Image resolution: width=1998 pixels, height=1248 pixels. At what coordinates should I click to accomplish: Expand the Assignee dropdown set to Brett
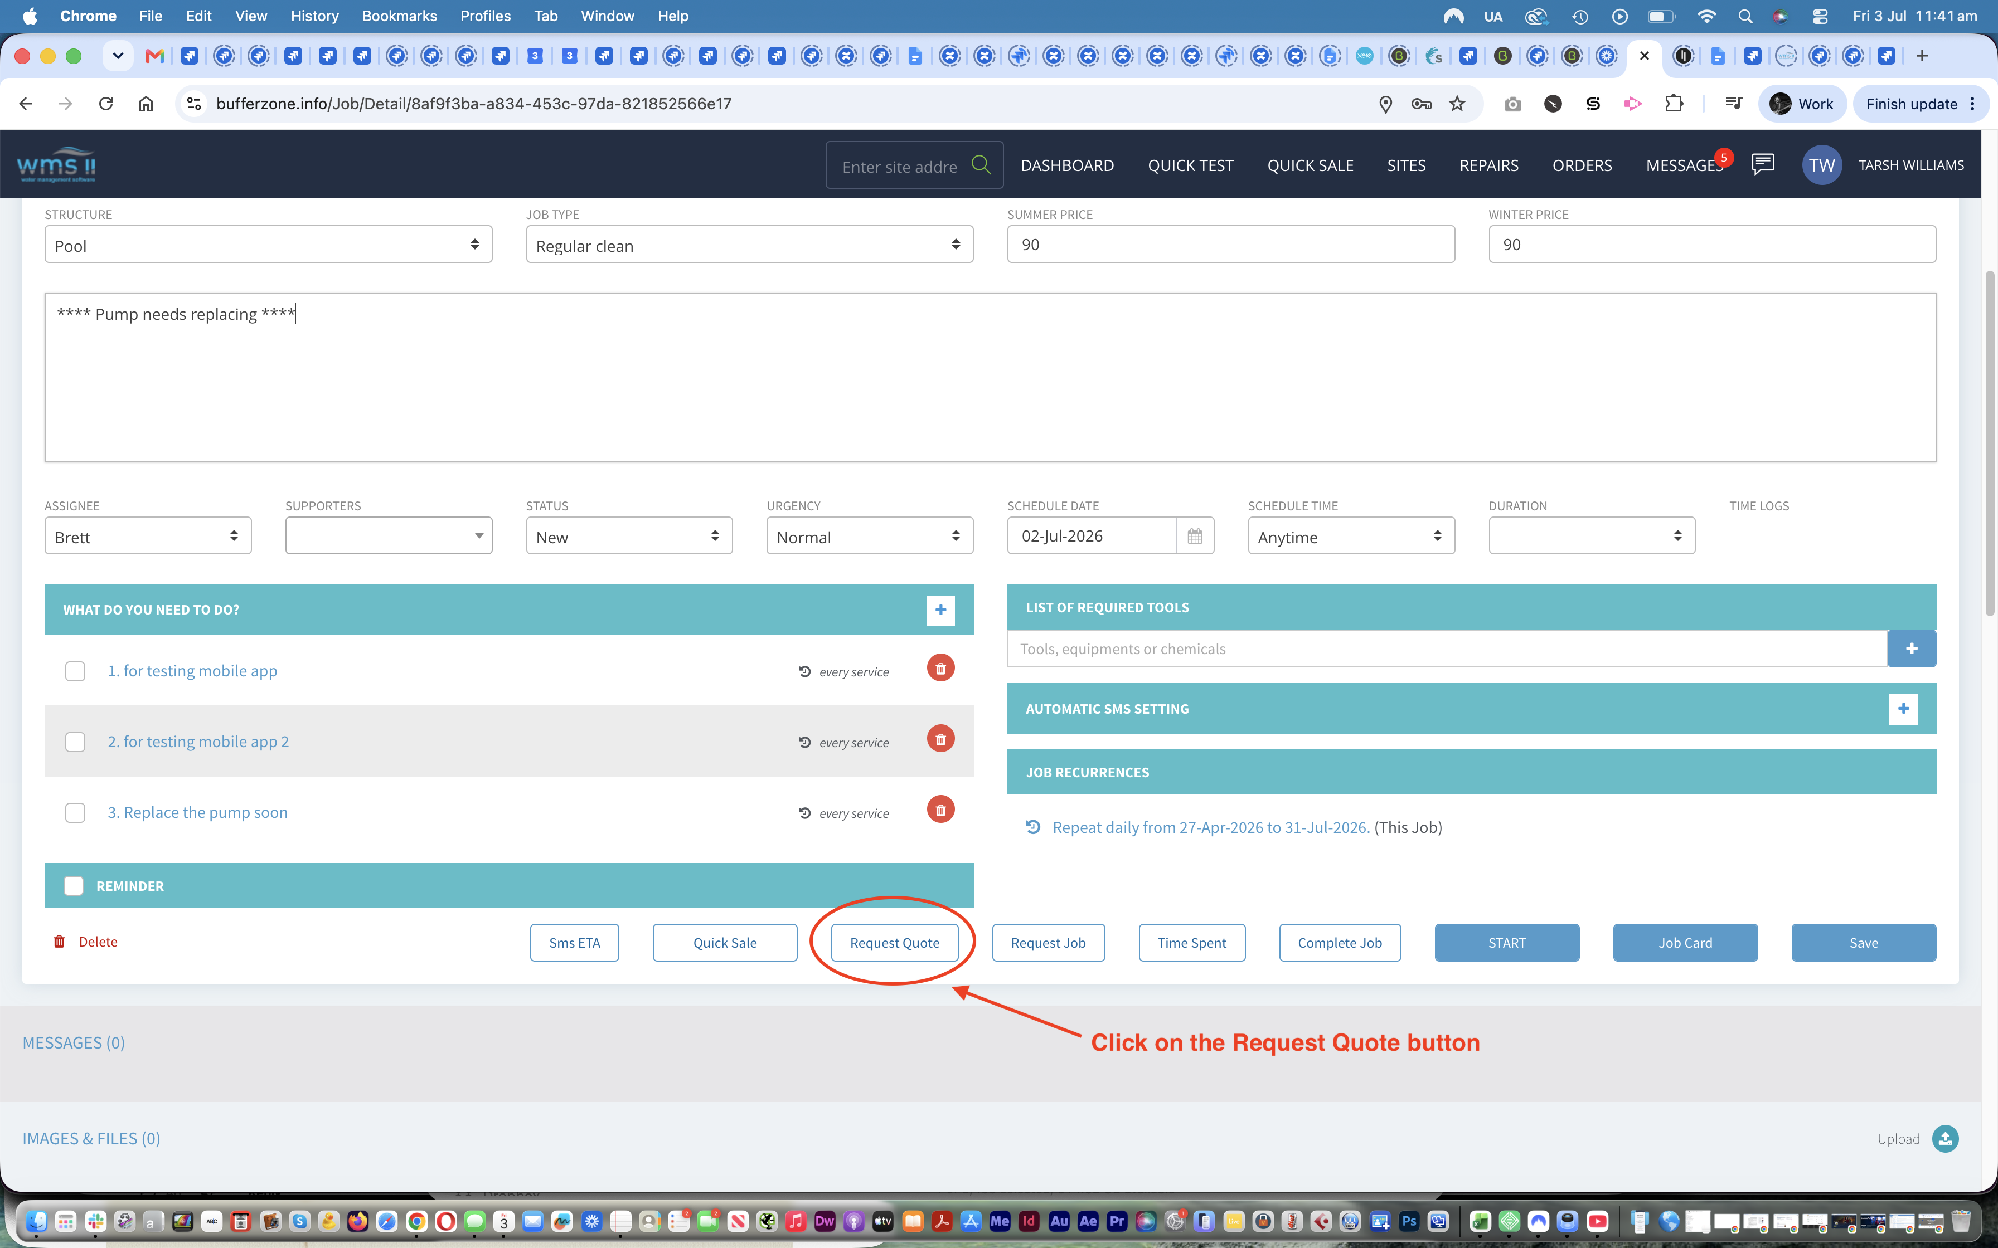[148, 537]
